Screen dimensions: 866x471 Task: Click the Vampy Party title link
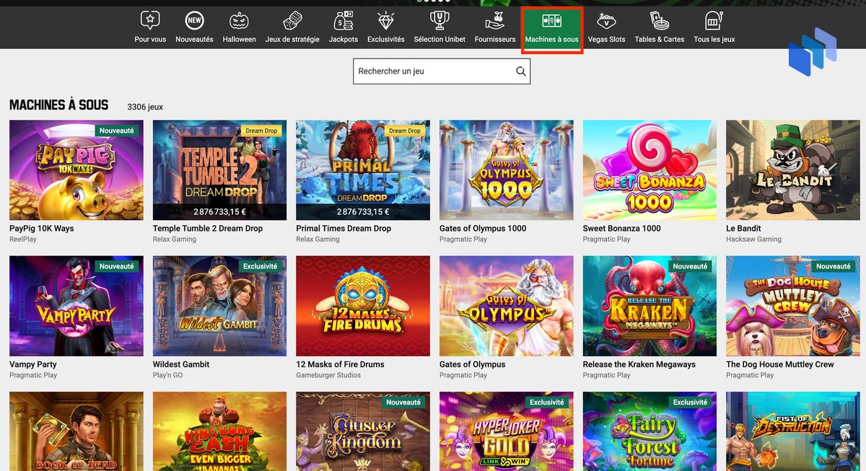pyautogui.click(x=33, y=364)
